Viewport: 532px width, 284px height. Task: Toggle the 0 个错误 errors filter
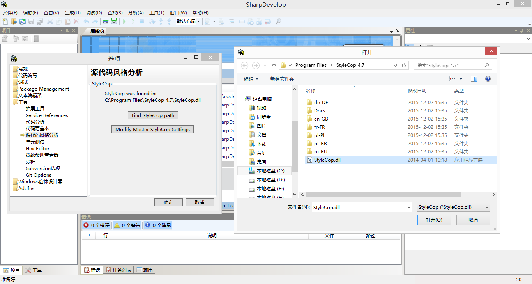point(96,225)
